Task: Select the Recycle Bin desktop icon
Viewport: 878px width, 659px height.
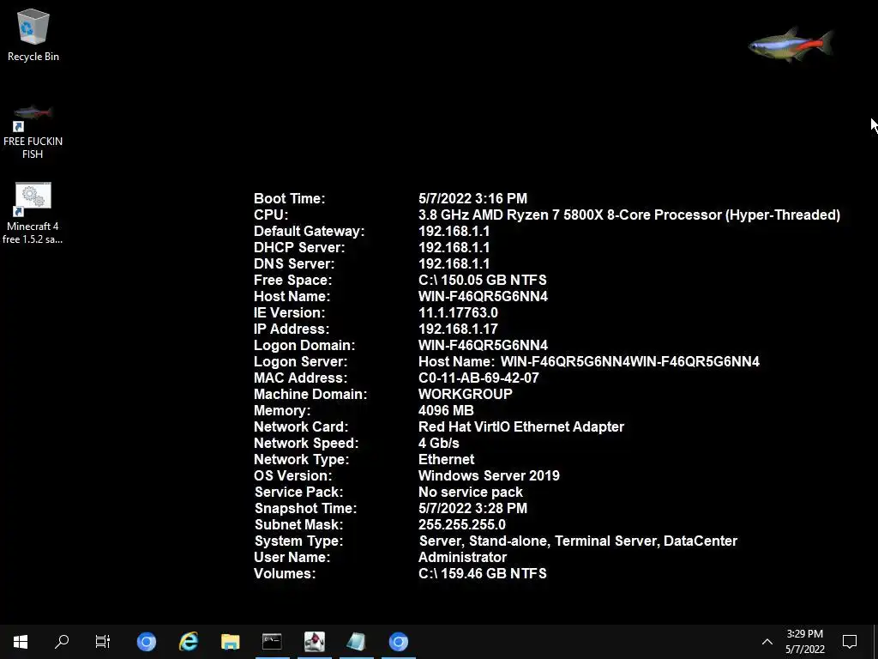Action: (33, 35)
